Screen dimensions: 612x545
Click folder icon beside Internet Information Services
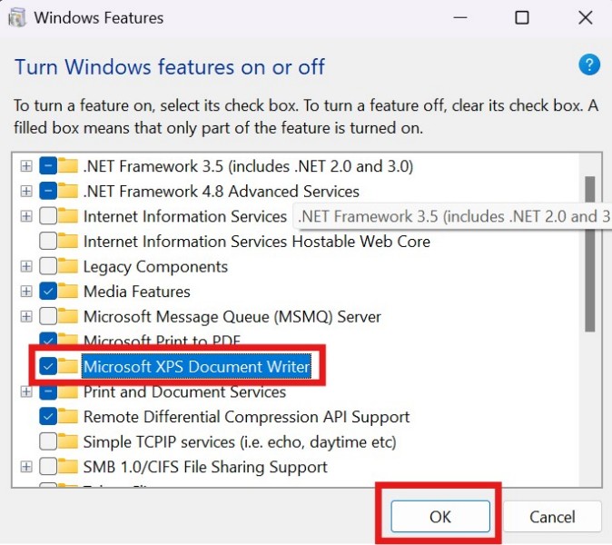[69, 216]
